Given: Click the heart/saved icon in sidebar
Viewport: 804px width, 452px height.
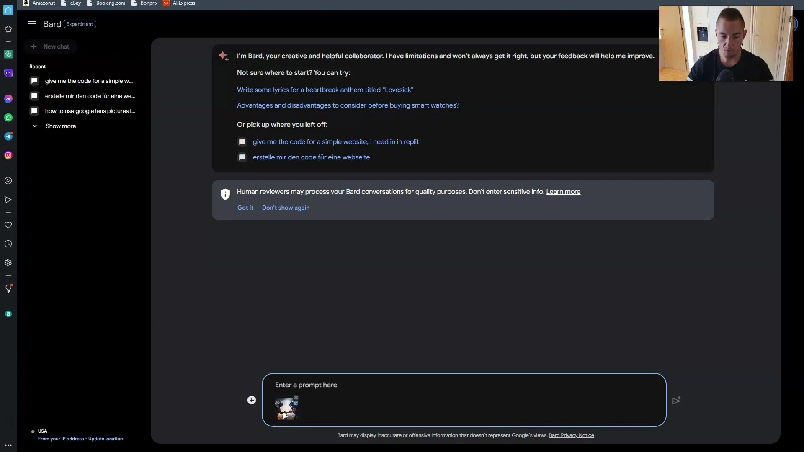Looking at the screenshot, I should 8,225.
